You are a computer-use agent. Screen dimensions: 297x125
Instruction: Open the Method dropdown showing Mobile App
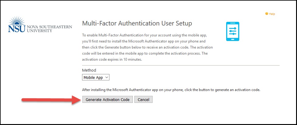(x=96, y=77)
